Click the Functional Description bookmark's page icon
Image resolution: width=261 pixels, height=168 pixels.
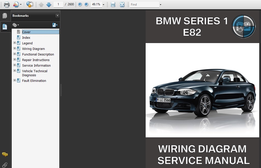(x=19, y=54)
